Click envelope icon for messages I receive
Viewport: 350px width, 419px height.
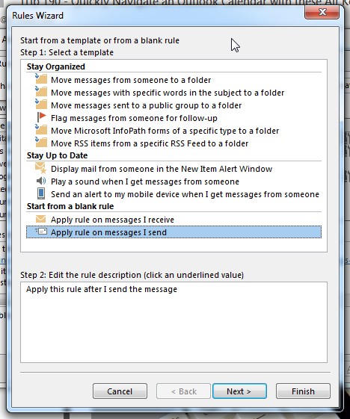click(x=40, y=219)
